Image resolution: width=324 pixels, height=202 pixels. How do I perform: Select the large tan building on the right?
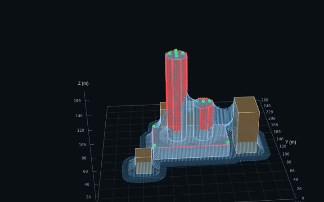point(246,124)
